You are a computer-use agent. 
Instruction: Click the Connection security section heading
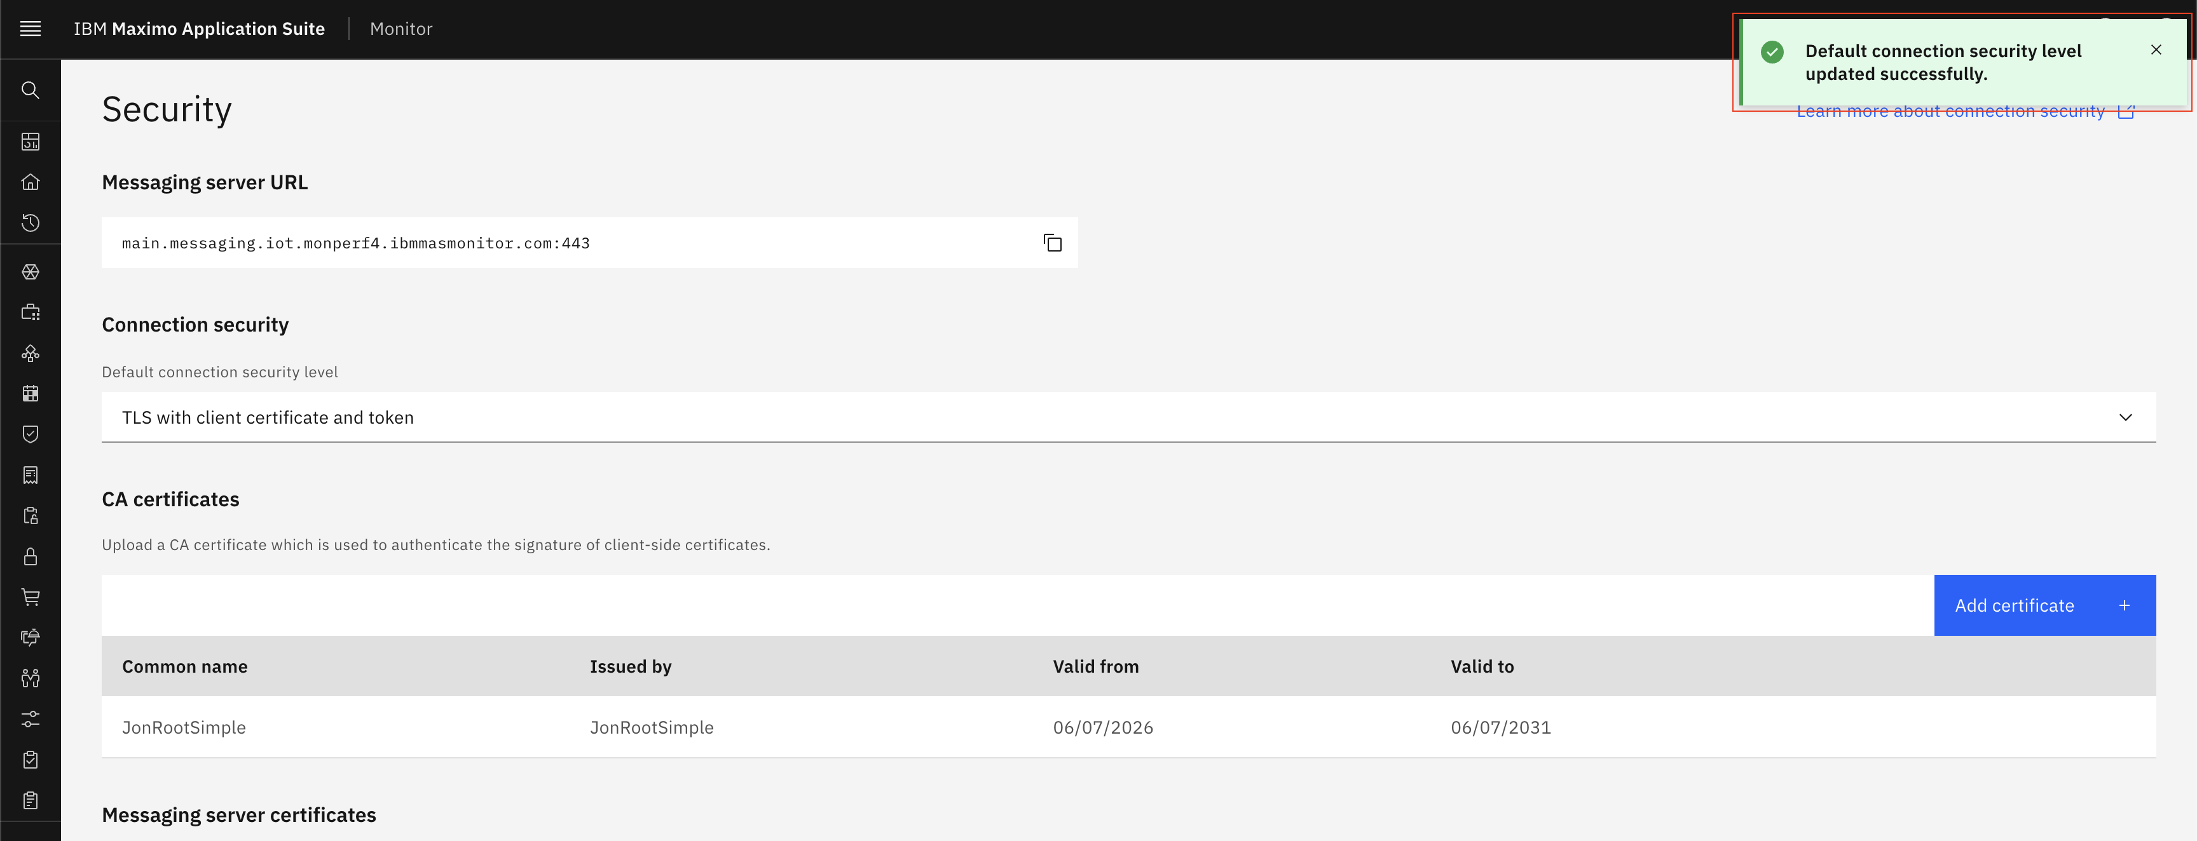(195, 325)
